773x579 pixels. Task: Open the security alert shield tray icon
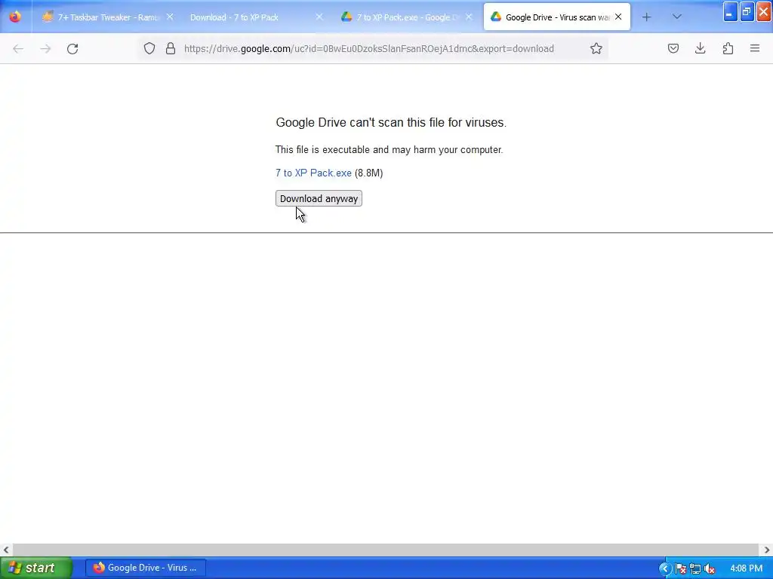[681, 568]
